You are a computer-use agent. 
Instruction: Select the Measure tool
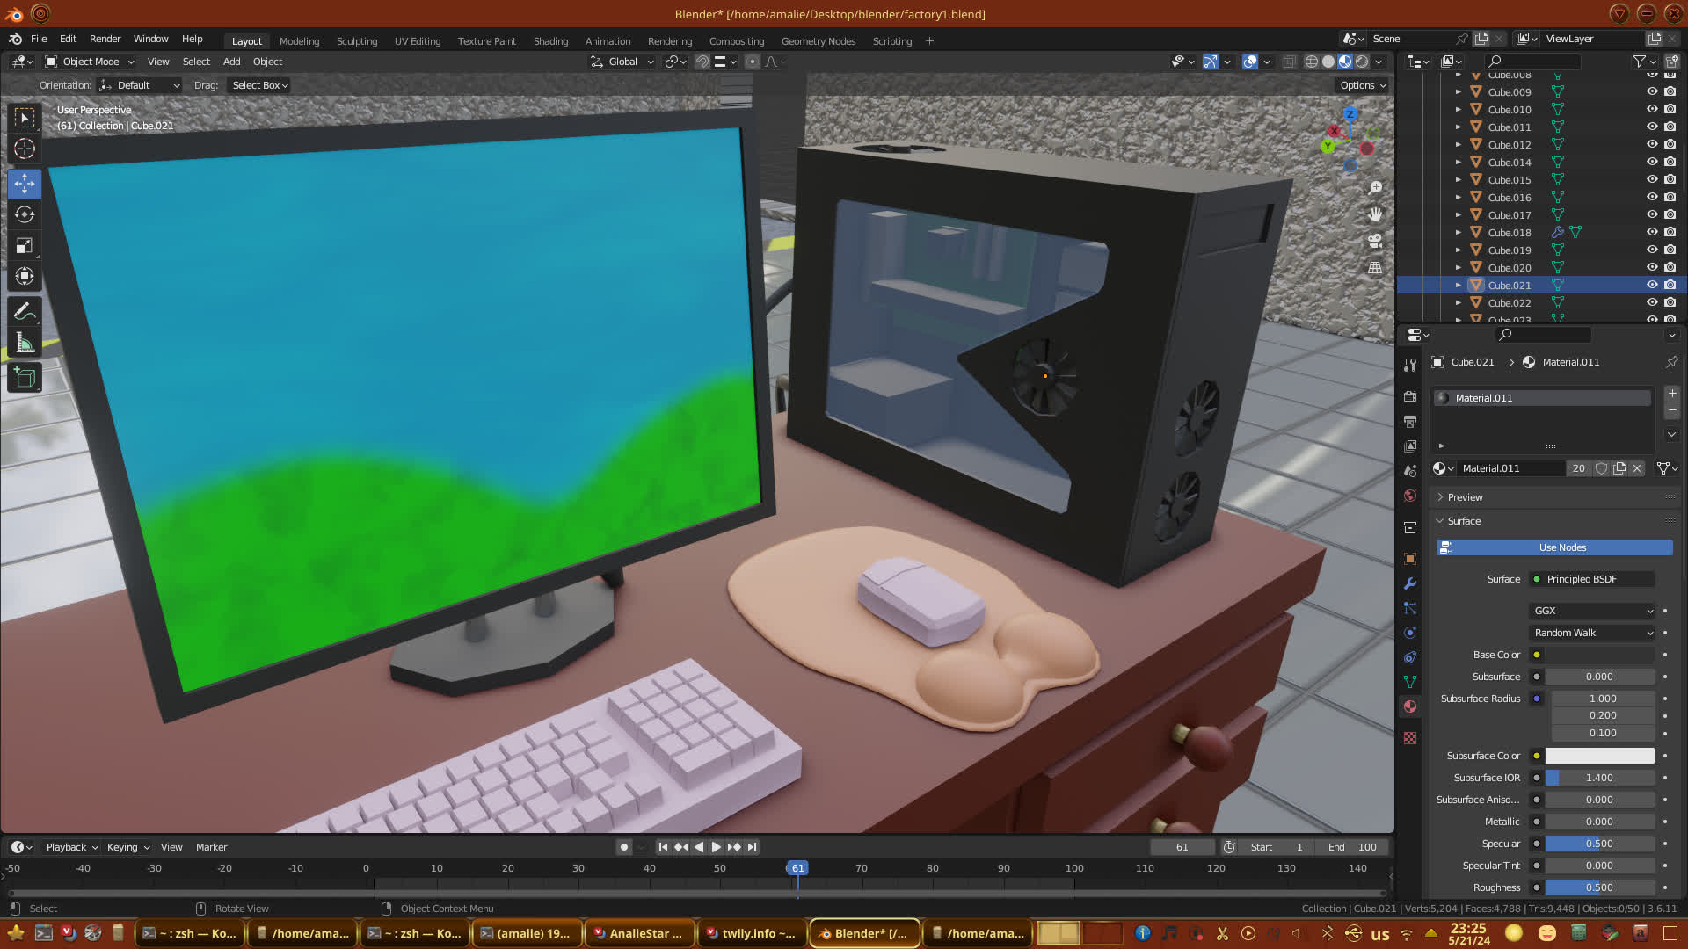pyautogui.click(x=25, y=344)
